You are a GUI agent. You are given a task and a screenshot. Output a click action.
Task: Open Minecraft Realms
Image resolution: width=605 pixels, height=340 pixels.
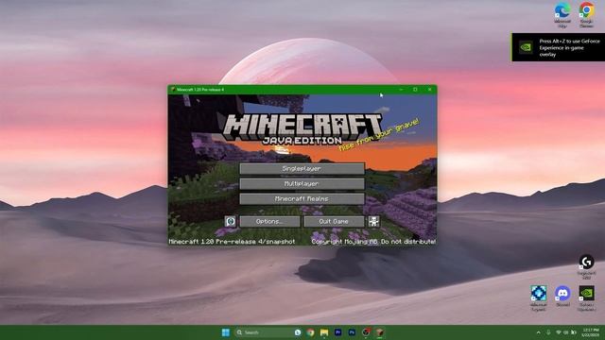(302, 198)
